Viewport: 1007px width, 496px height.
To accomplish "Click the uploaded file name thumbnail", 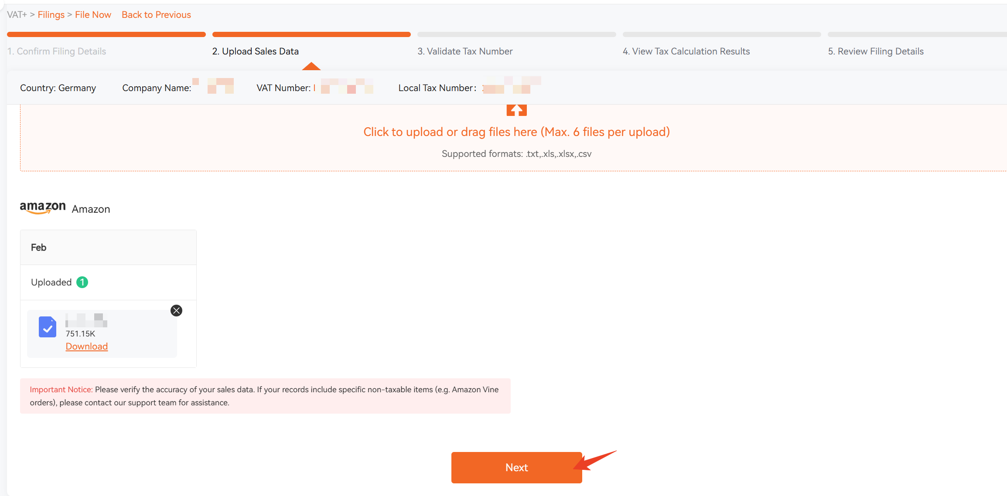I will pos(86,320).
